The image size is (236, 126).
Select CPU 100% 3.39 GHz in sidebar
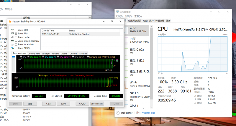click(137, 30)
